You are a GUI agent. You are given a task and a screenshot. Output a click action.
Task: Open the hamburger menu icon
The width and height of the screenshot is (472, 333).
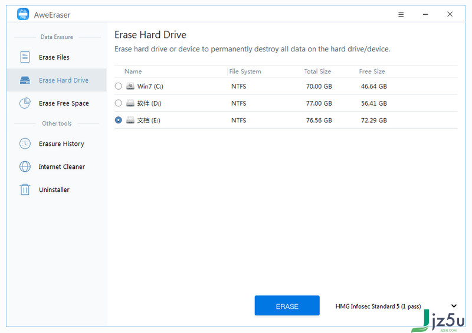(x=401, y=14)
